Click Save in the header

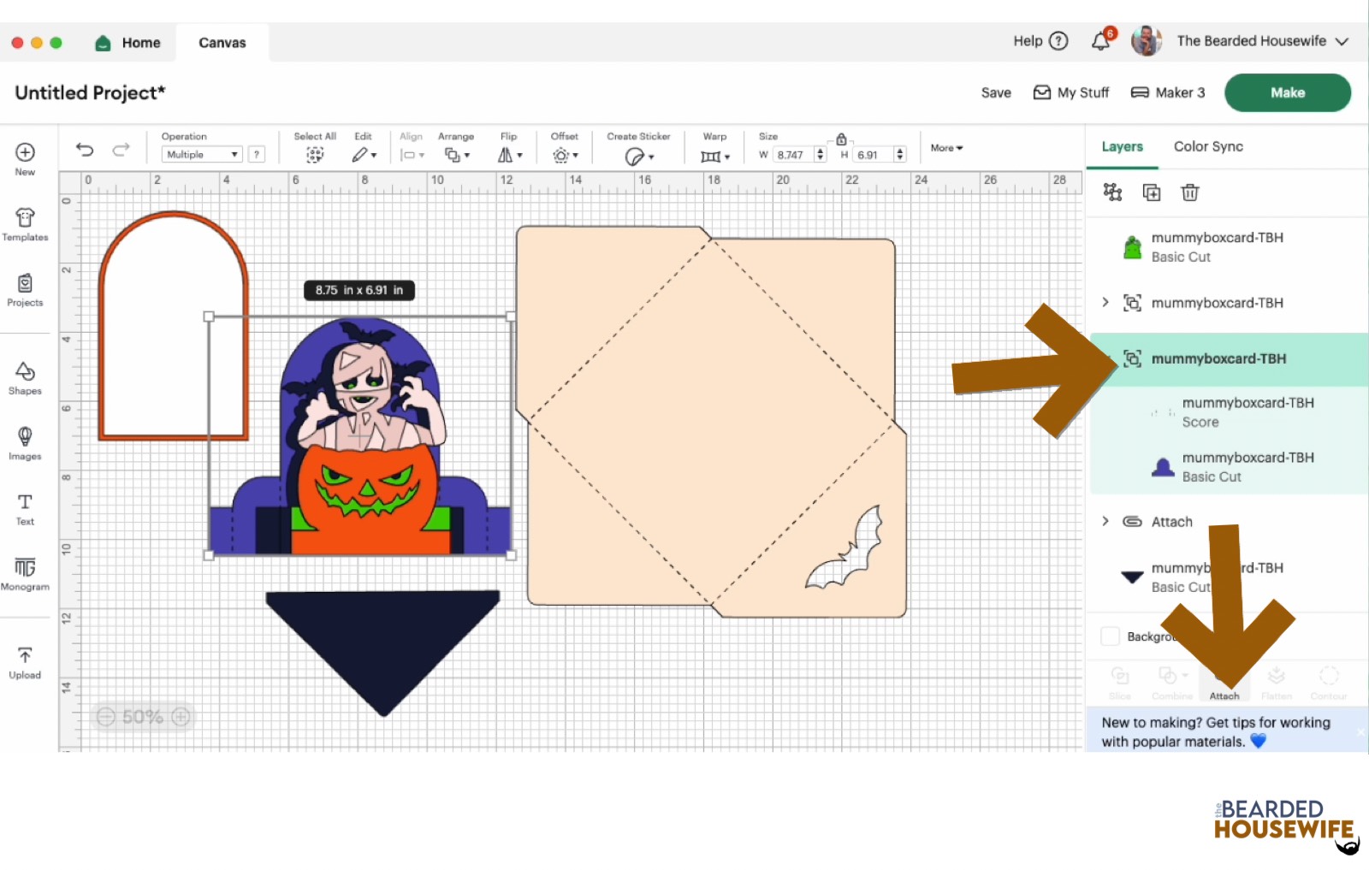pyautogui.click(x=995, y=92)
